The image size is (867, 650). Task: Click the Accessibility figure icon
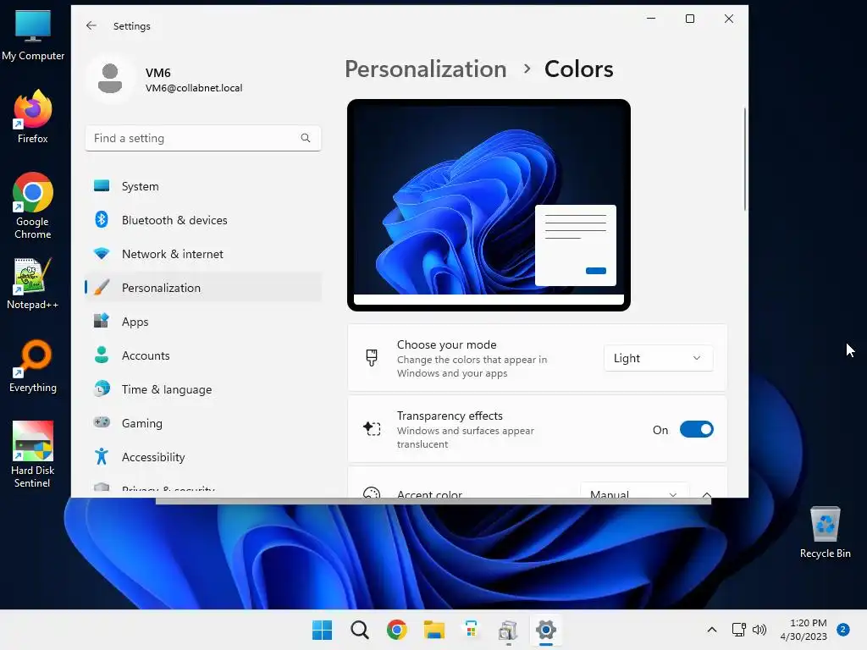[x=102, y=456]
